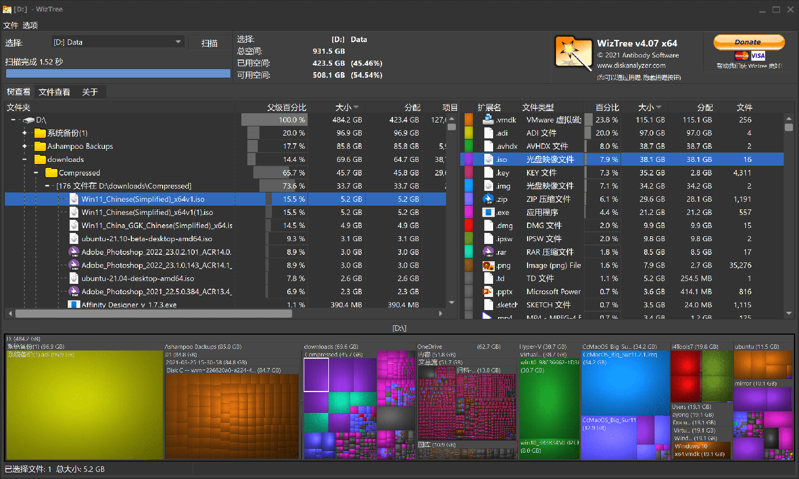Expand the 系统备份(1) folder node
799x479 pixels.
click(x=24, y=133)
